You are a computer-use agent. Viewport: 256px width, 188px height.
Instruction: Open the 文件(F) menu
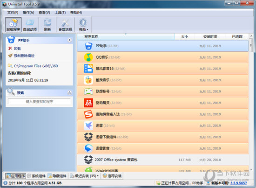13,13
